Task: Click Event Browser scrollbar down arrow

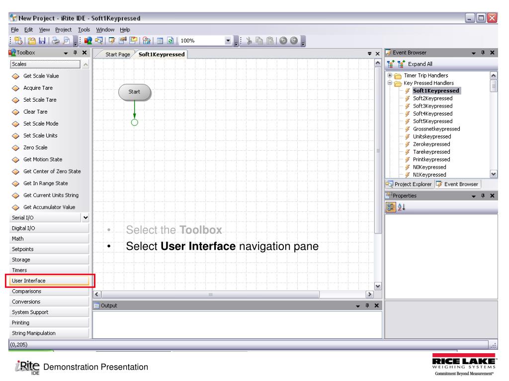Action: (494, 174)
